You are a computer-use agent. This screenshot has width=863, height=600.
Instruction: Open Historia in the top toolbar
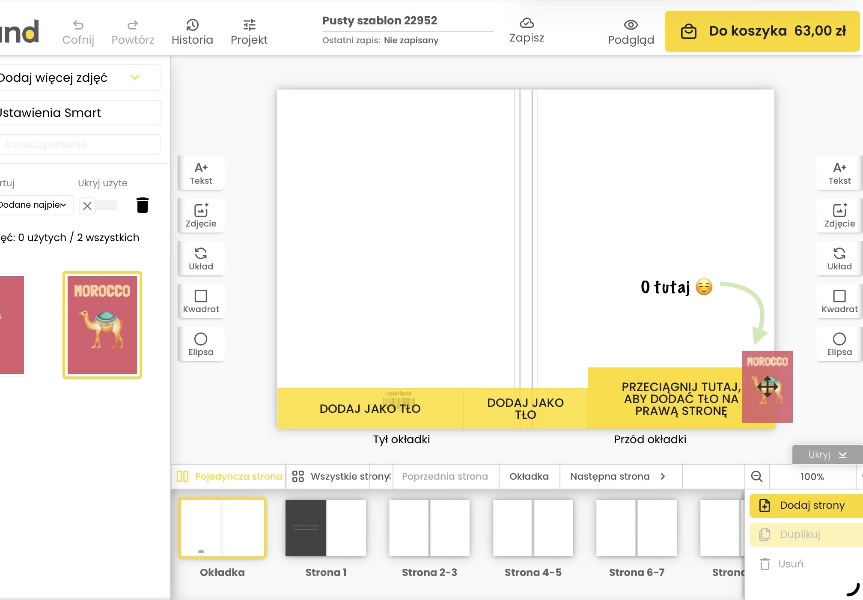coord(192,32)
